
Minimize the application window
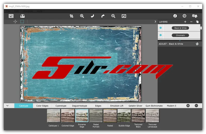tap(182, 6)
